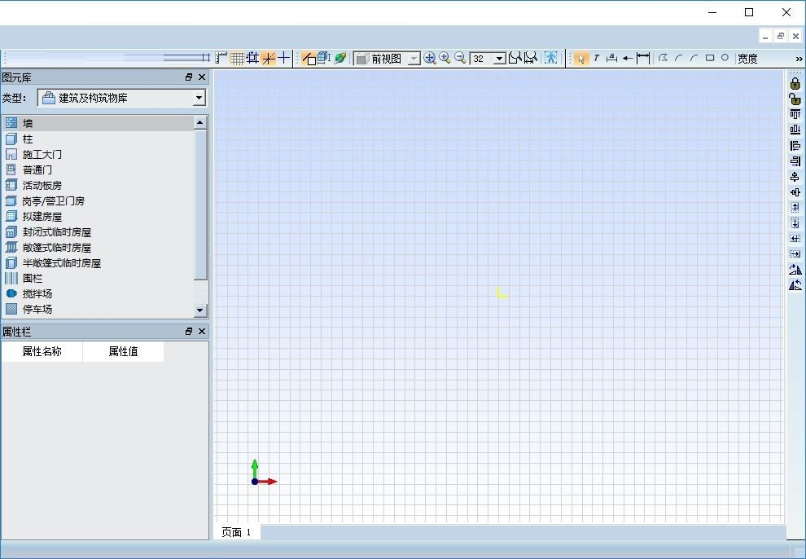Toggle the orange highlighted snap point icon
Screen dimensions: 806x559
(x=269, y=58)
